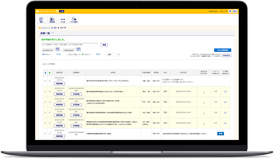Viewport: 276px width, 159px height.
Task: Click the CSV output button
Action: tap(226, 55)
